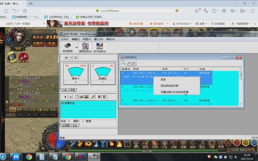Click the new document icon in send toolbar
The image size is (258, 161).
click(x=77, y=97)
